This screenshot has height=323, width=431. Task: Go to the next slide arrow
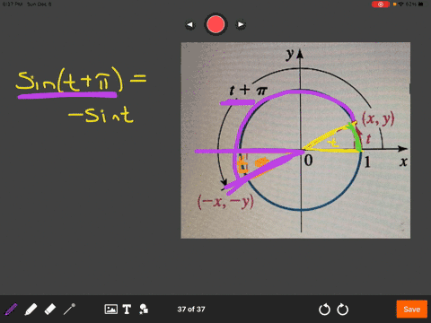[x=241, y=24]
